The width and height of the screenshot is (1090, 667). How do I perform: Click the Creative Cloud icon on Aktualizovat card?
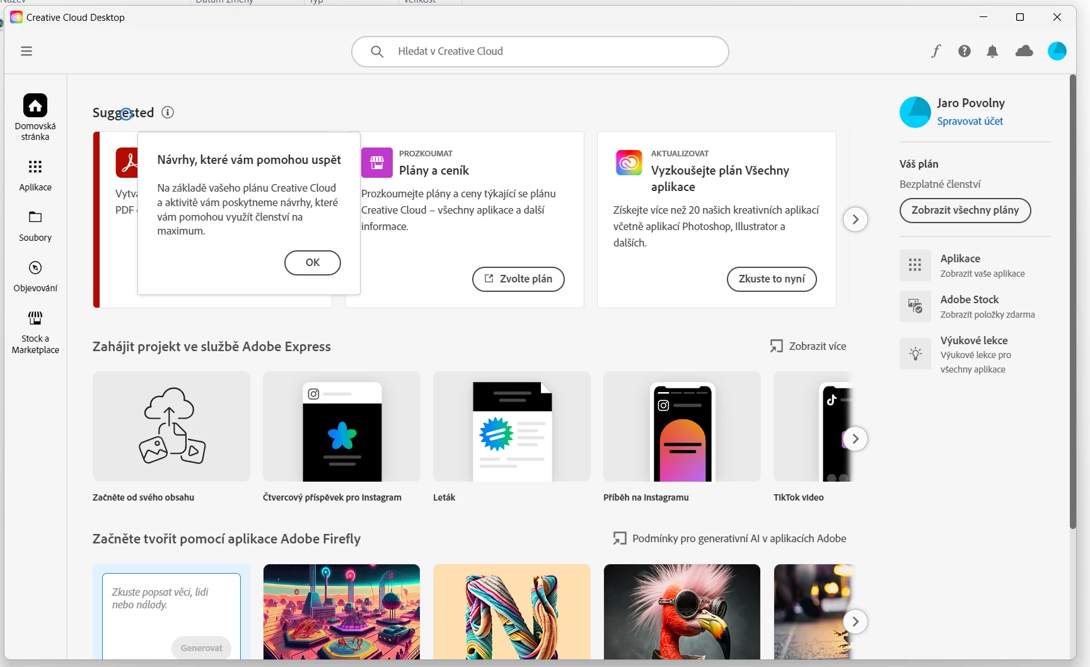coord(629,163)
